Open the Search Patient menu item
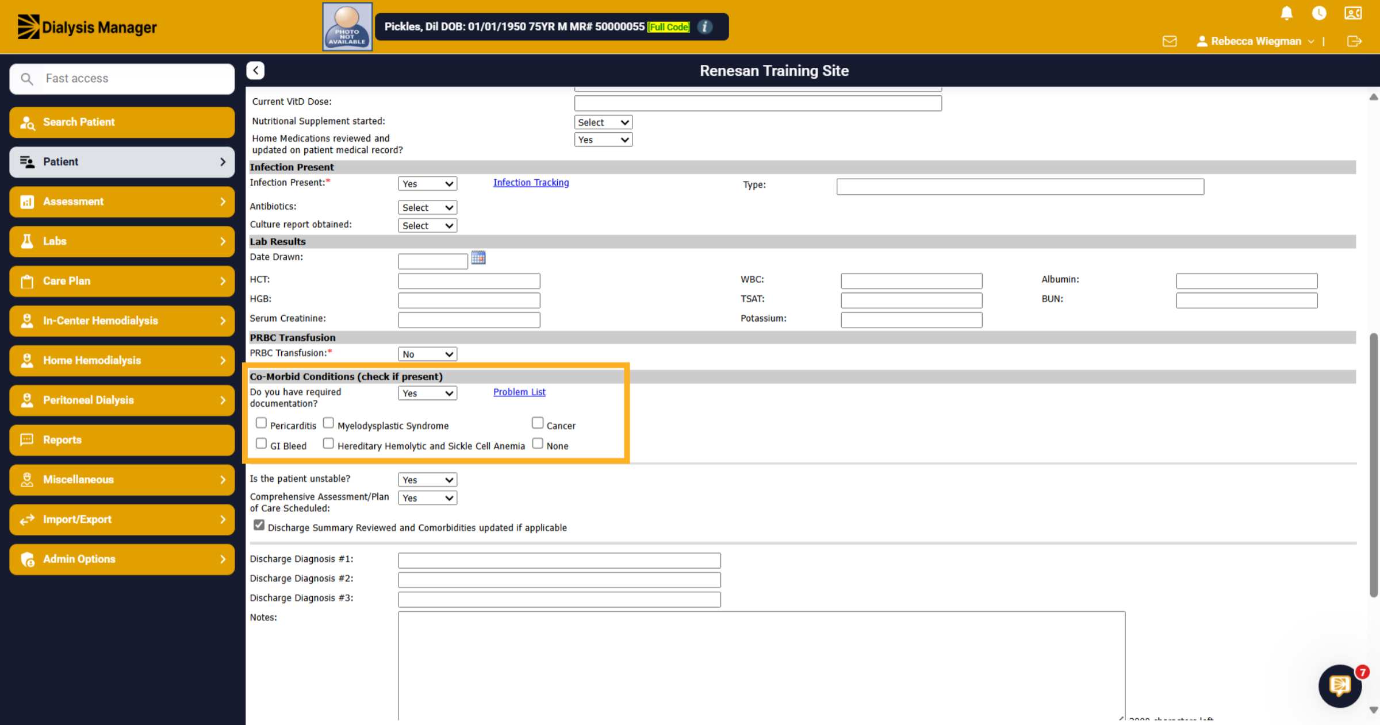This screenshot has width=1380, height=725. click(x=122, y=122)
